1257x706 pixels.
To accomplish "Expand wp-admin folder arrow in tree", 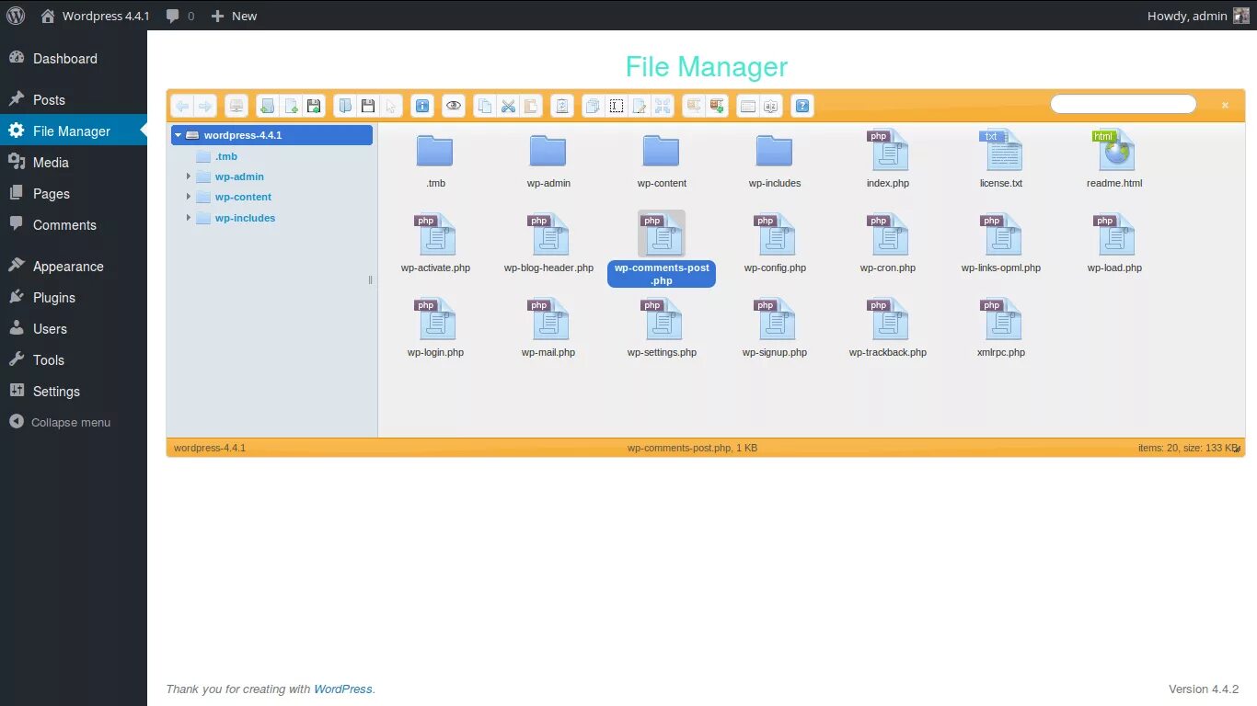I will (x=189, y=176).
